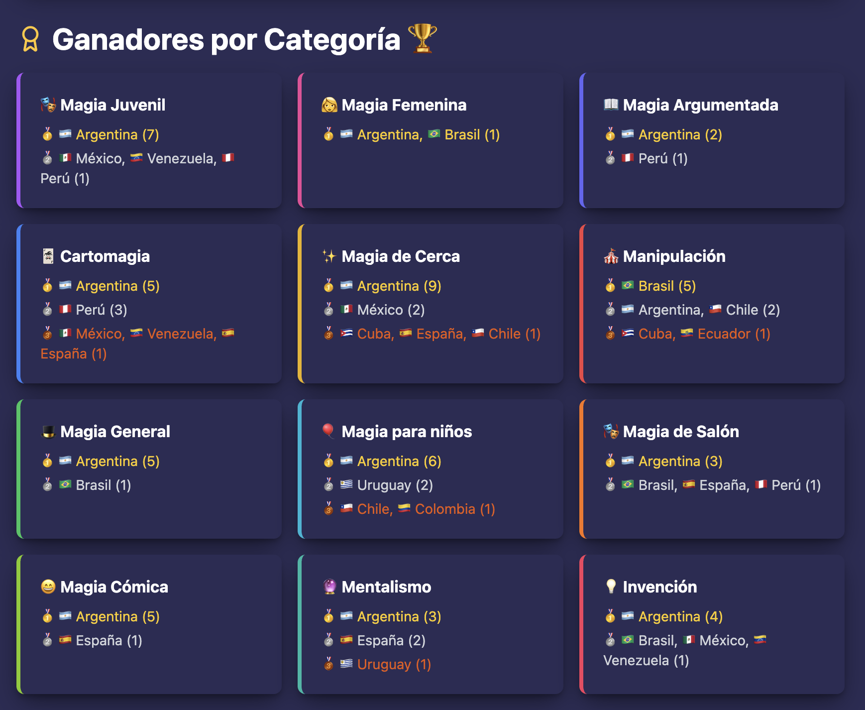The width and height of the screenshot is (865, 710).
Task: Click the Magia de Salón card title
Action: 680,431
